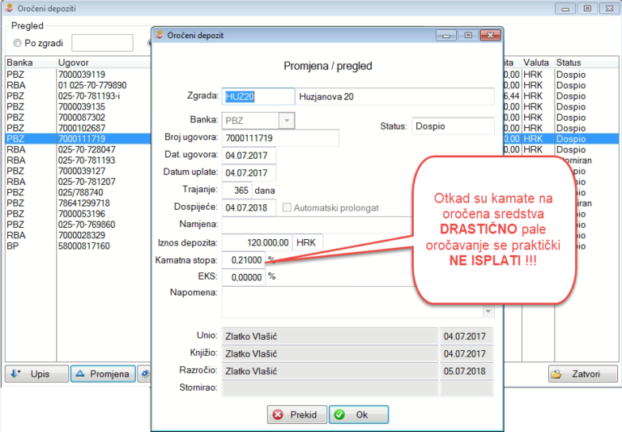Maximize the Oročeni depozit dialog
This screenshot has height=432, width=622.
pos(468,36)
